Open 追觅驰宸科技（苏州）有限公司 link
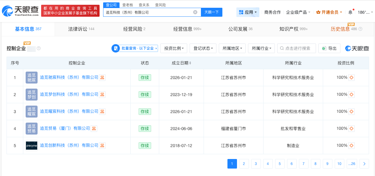The image size is (375, 176). [x=69, y=78]
